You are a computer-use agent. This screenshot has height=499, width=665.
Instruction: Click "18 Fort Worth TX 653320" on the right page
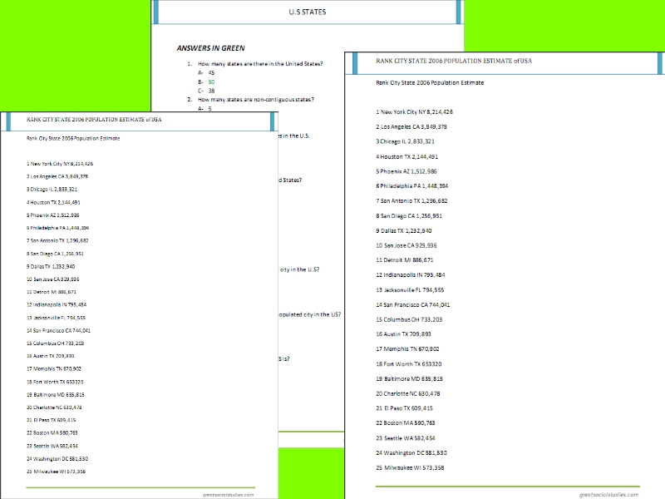409,364
